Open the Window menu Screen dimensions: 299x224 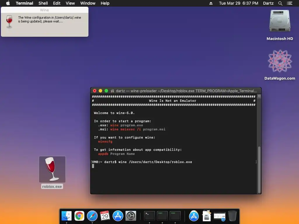[x=88, y=3]
